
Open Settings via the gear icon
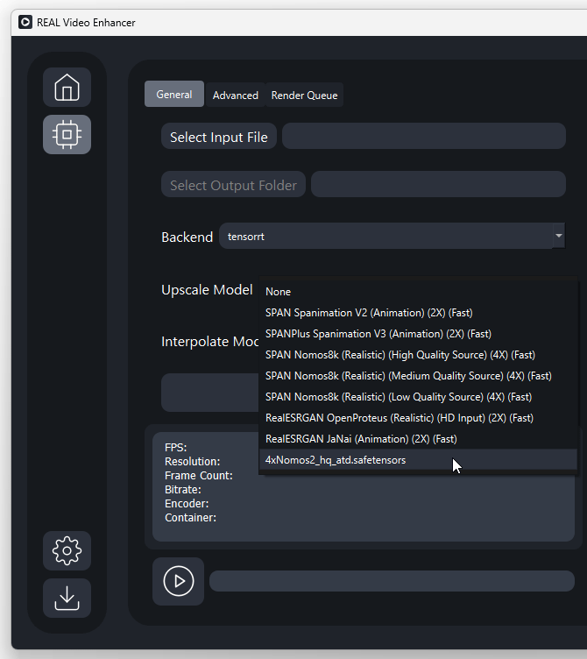[x=67, y=550]
